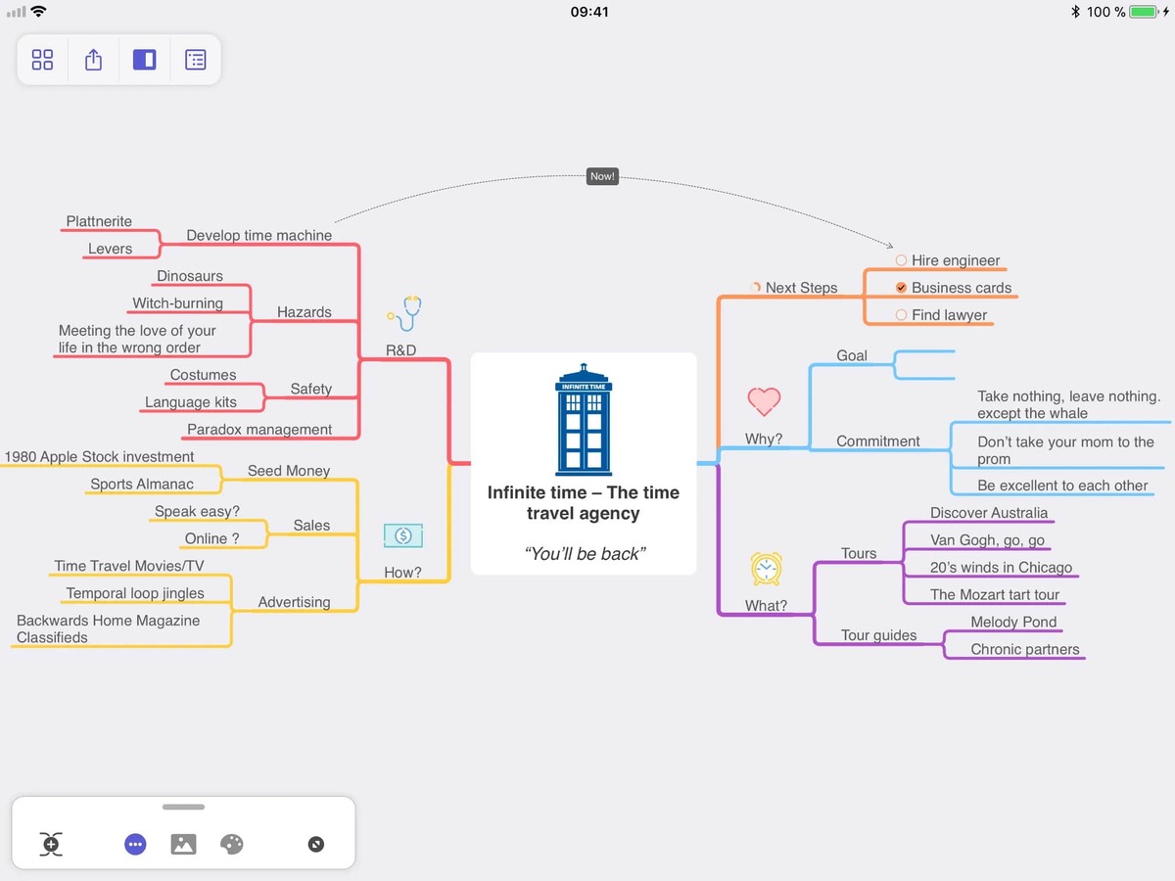Select the Now! marker label
Viewport: 1175px width, 881px height.
[602, 176]
